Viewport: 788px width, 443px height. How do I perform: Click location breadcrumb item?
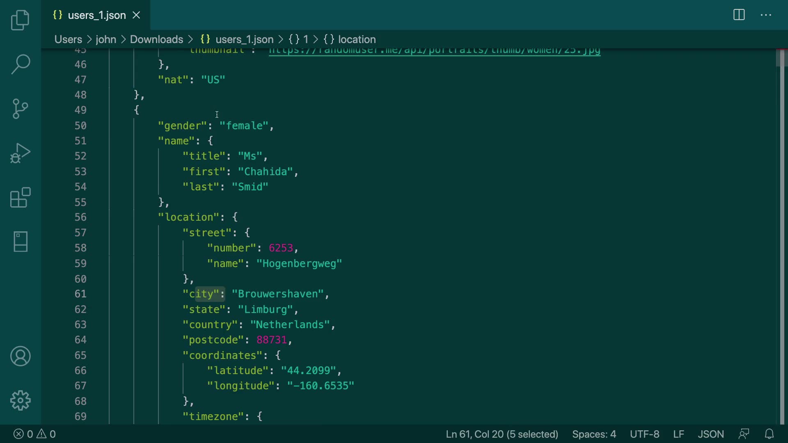(x=356, y=39)
